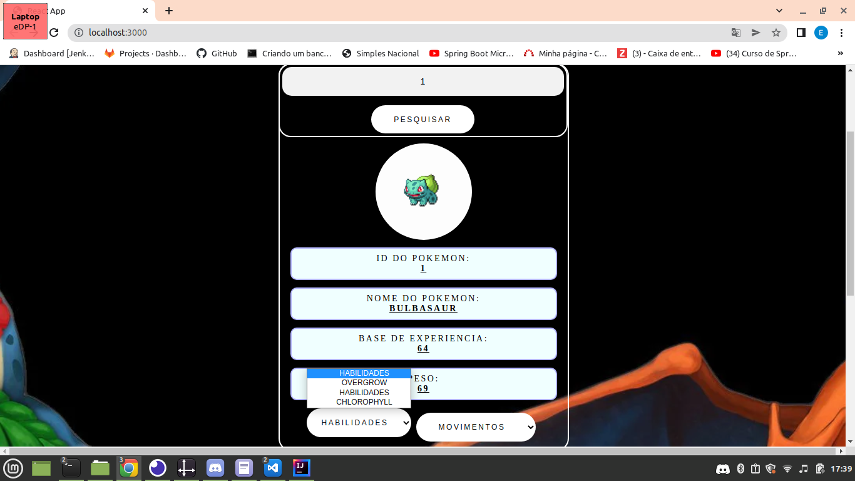The image size is (855, 481).
Task: Open the music note sound tray icon
Action: pyautogui.click(x=804, y=468)
